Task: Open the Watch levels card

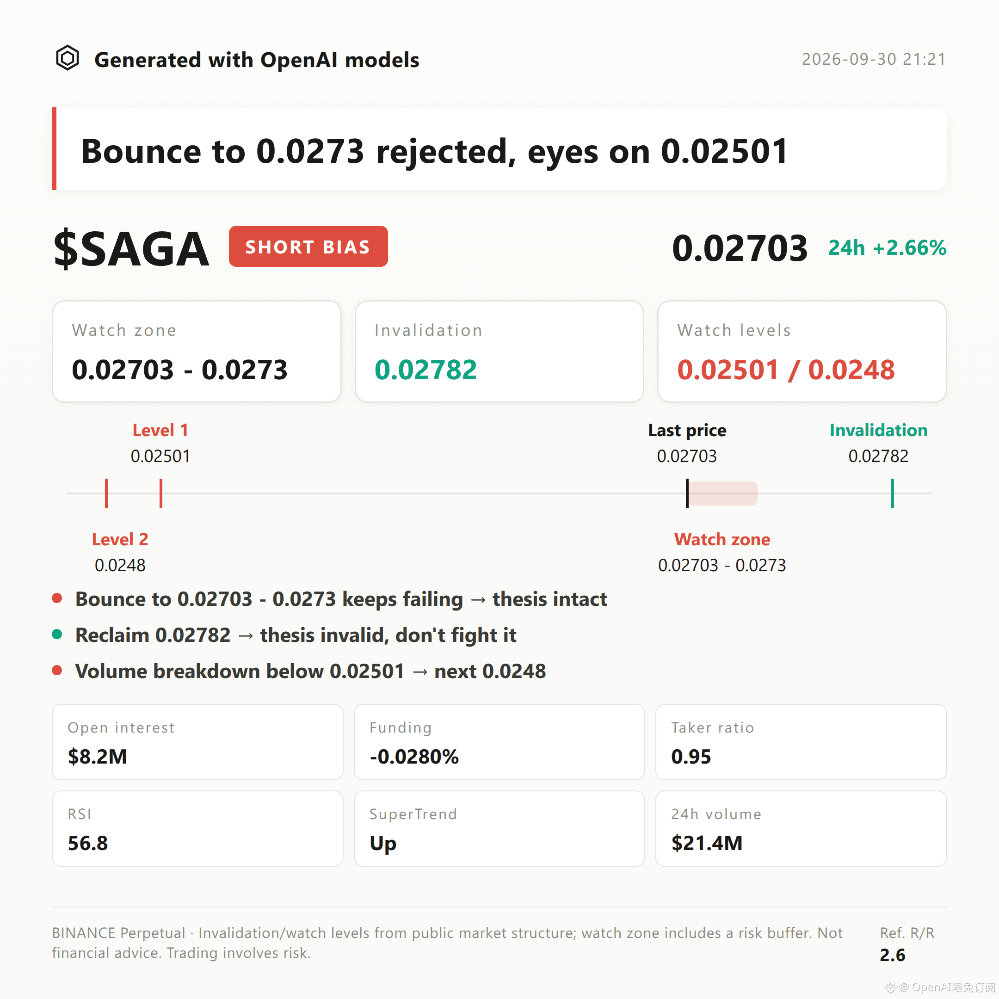Action: pyautogui.click(x=802, y=351)
